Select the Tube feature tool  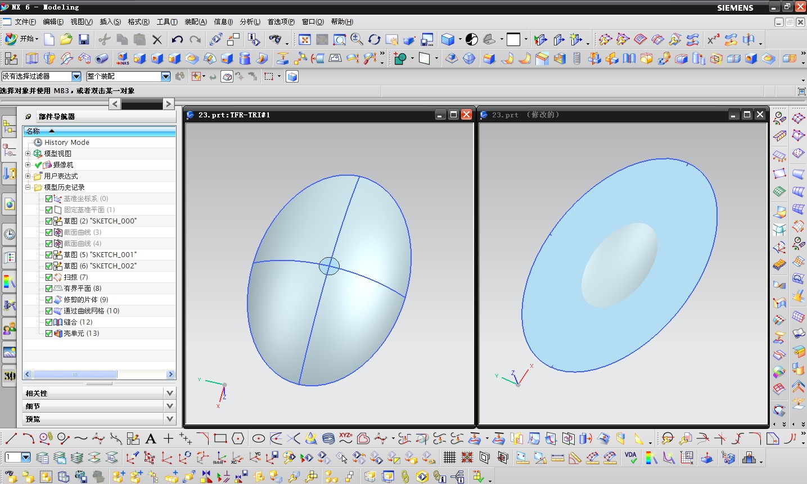pos(102,58)
